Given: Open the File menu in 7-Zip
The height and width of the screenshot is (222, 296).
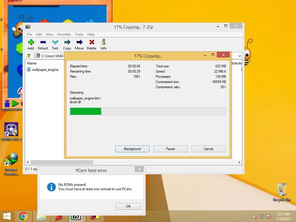Looking at the screenshot, I should pyautogui.click(x=29, y=34).
